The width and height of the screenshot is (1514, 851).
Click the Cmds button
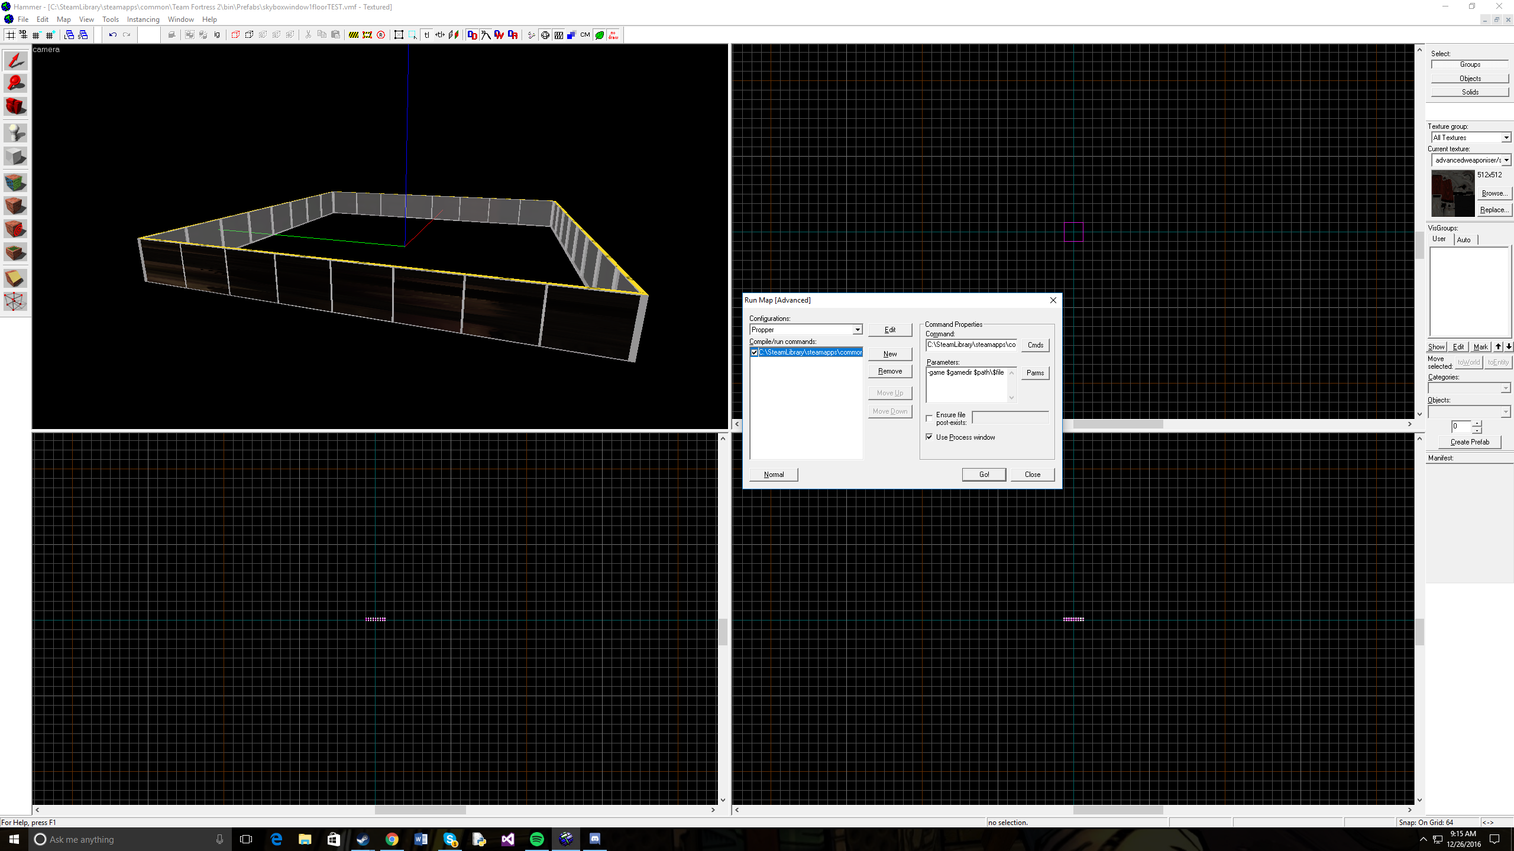click(x=1036, y=345)
